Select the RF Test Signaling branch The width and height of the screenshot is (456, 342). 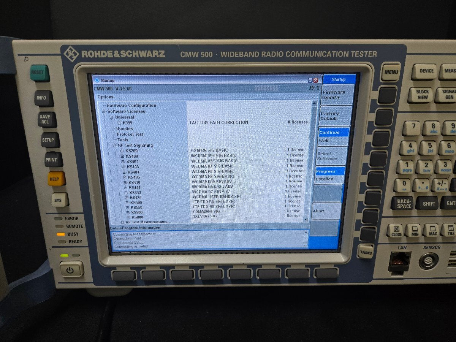tap(135, 145)
